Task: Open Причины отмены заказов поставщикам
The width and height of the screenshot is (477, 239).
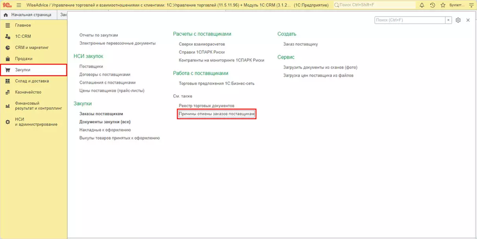Action: 217,114
